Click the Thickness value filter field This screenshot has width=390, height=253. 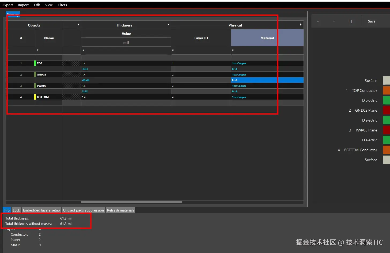pos(126,50)
